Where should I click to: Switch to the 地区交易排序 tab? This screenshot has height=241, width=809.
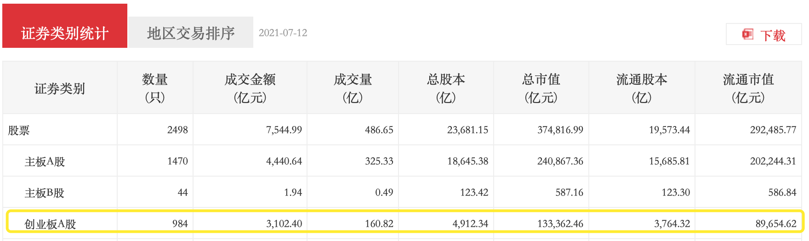(x=191, y=32)
